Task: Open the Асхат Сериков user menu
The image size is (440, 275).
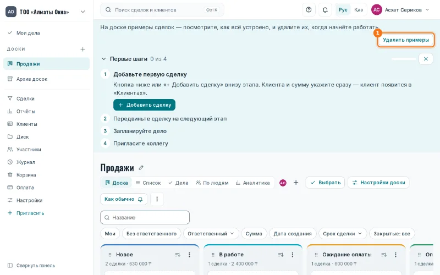Action: [400, 10]
